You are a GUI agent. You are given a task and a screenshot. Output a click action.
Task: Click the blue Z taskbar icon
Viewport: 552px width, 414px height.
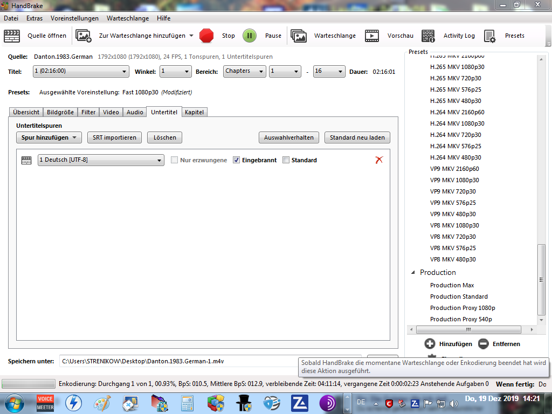tap(300, 403)
